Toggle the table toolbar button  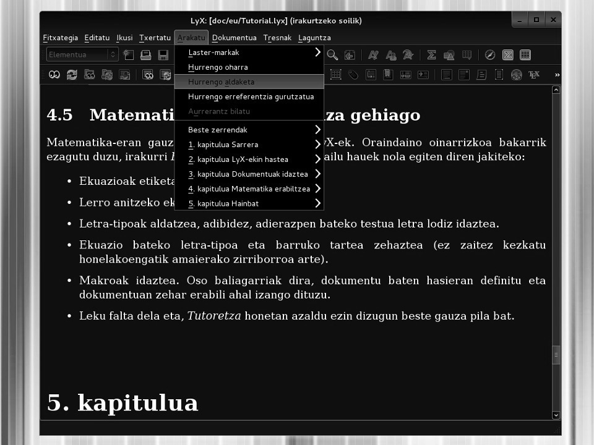[525, 55]
